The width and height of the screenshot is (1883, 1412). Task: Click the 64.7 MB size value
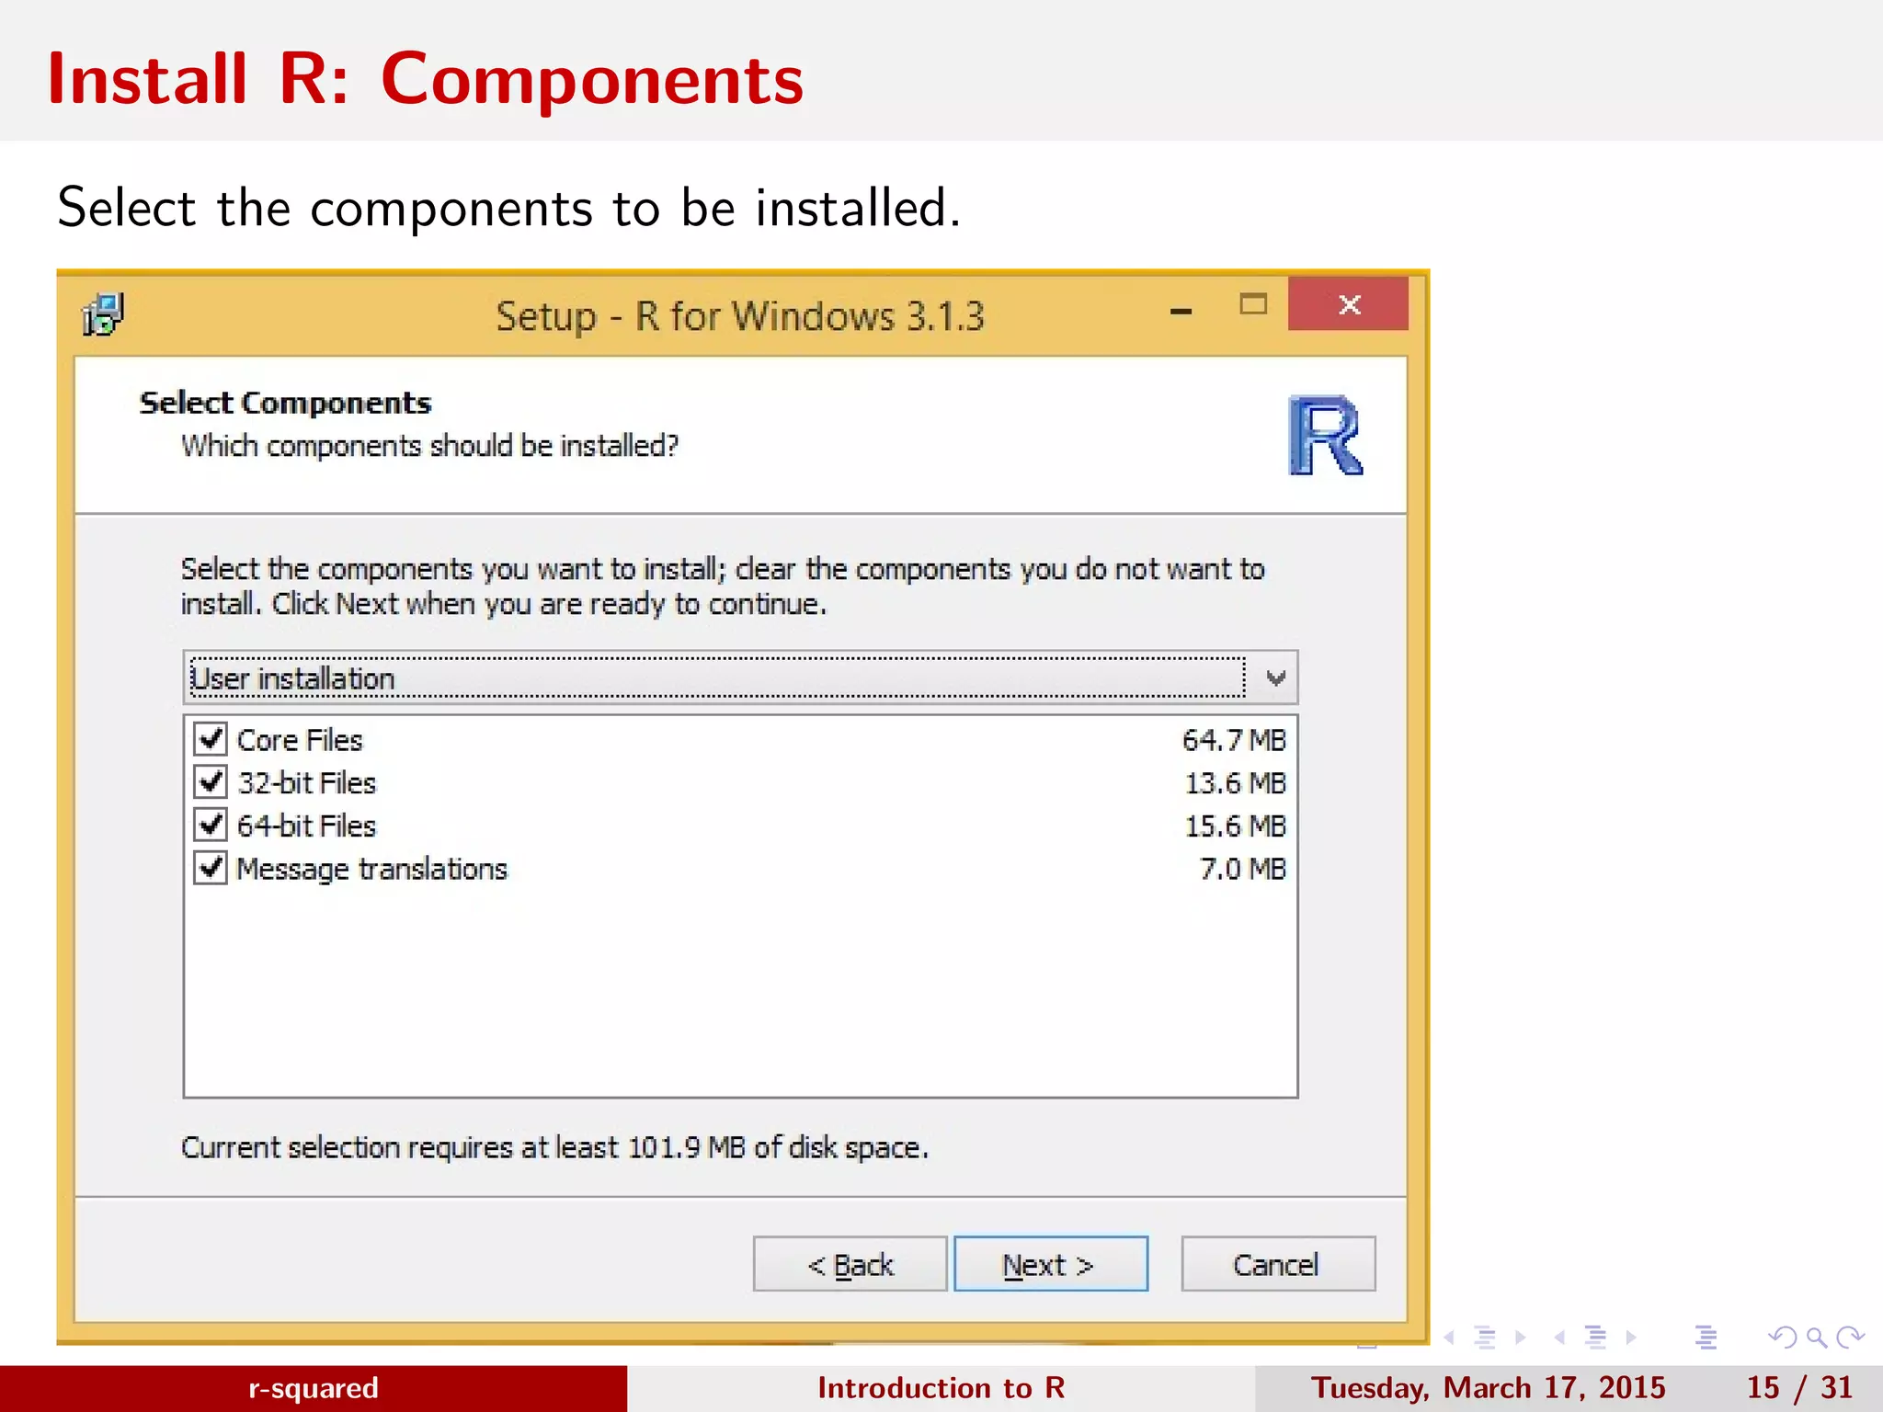pos(1234,740)
